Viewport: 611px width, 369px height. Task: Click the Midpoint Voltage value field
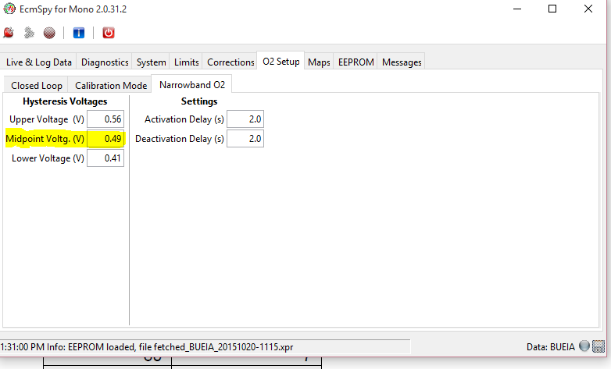point(105,139)
